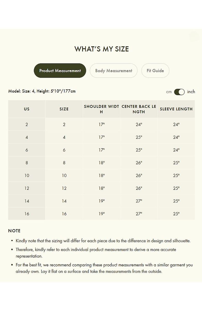The width and height of the screenshot is (202, 311).
Task: Click center back length for size 14
Action: (x=139, y=201)
